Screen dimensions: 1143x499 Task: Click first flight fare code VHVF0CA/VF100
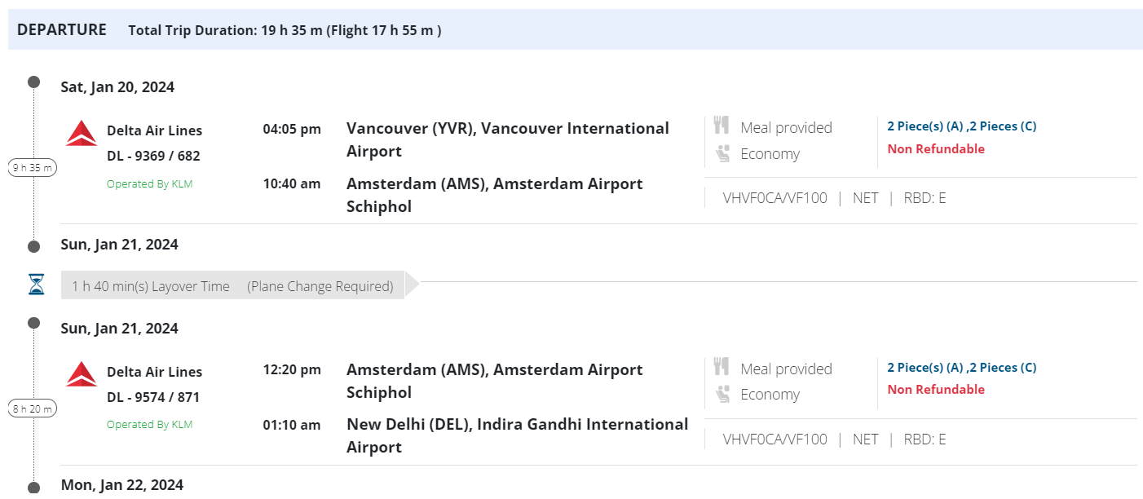(775, 197)
